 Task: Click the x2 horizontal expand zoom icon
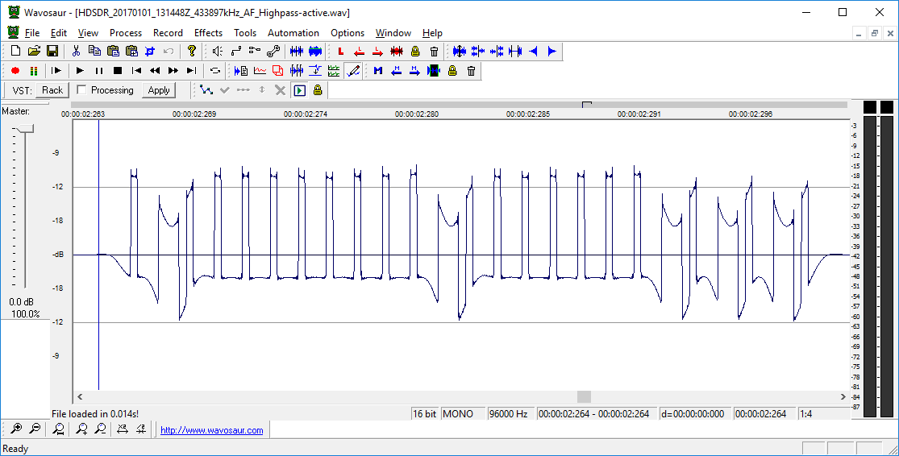pos(122,429)
